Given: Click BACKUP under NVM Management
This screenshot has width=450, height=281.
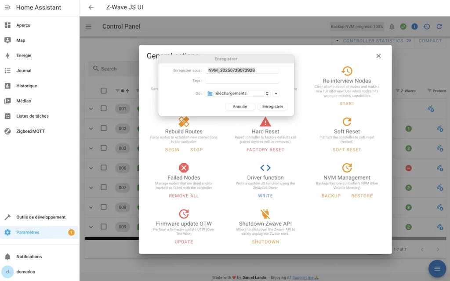Looking at the screenshot, I should coord(331,196).
